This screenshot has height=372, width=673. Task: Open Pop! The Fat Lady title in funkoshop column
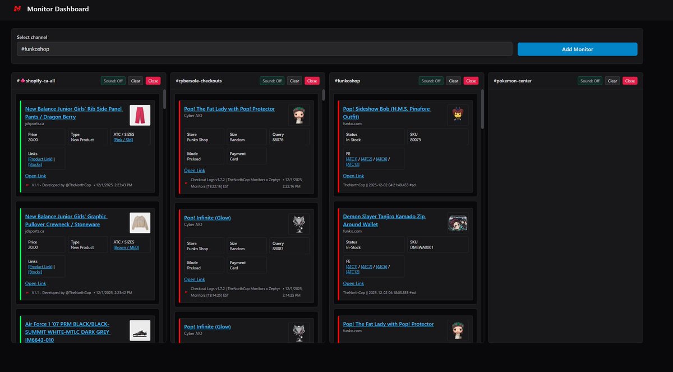pyautogui.click(x=389, y=324)
